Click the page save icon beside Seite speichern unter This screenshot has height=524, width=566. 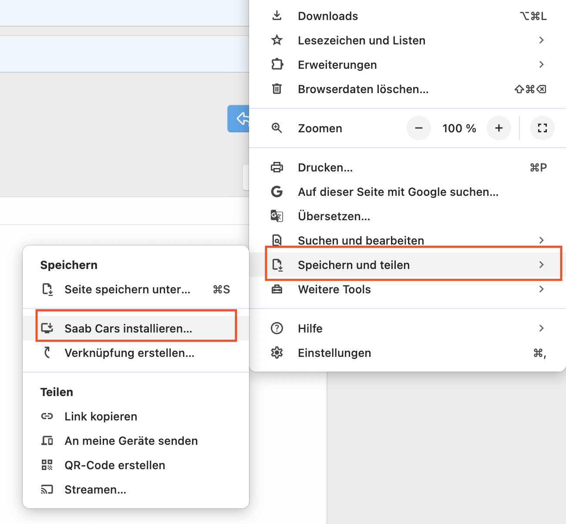point(47,289)
